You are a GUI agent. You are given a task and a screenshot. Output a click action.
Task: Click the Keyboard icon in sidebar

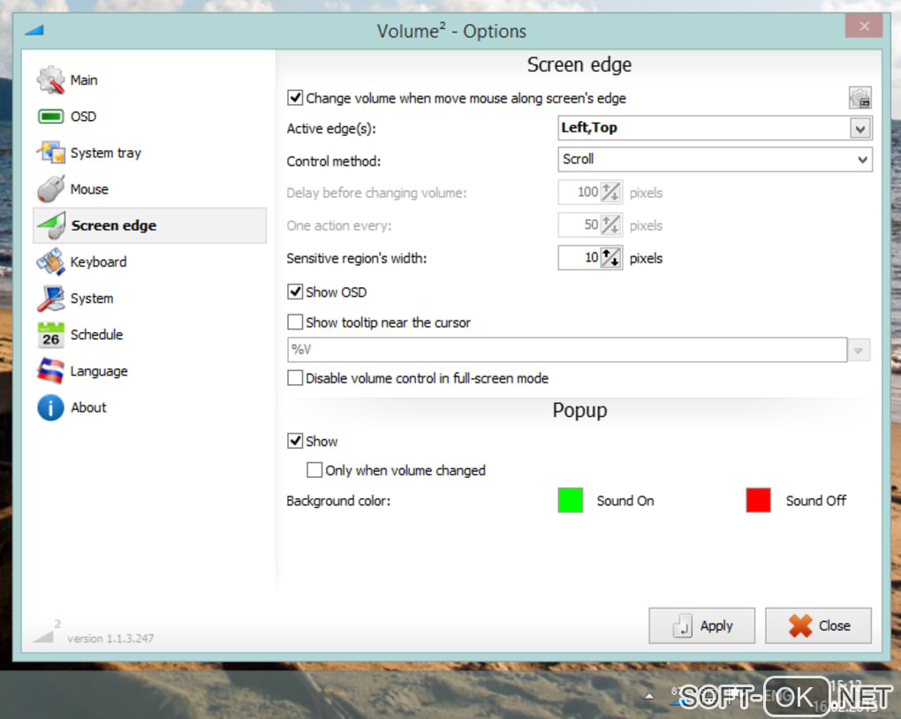click(x=50, y=261)
